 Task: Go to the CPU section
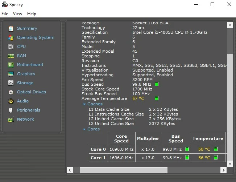coord(21,46)
